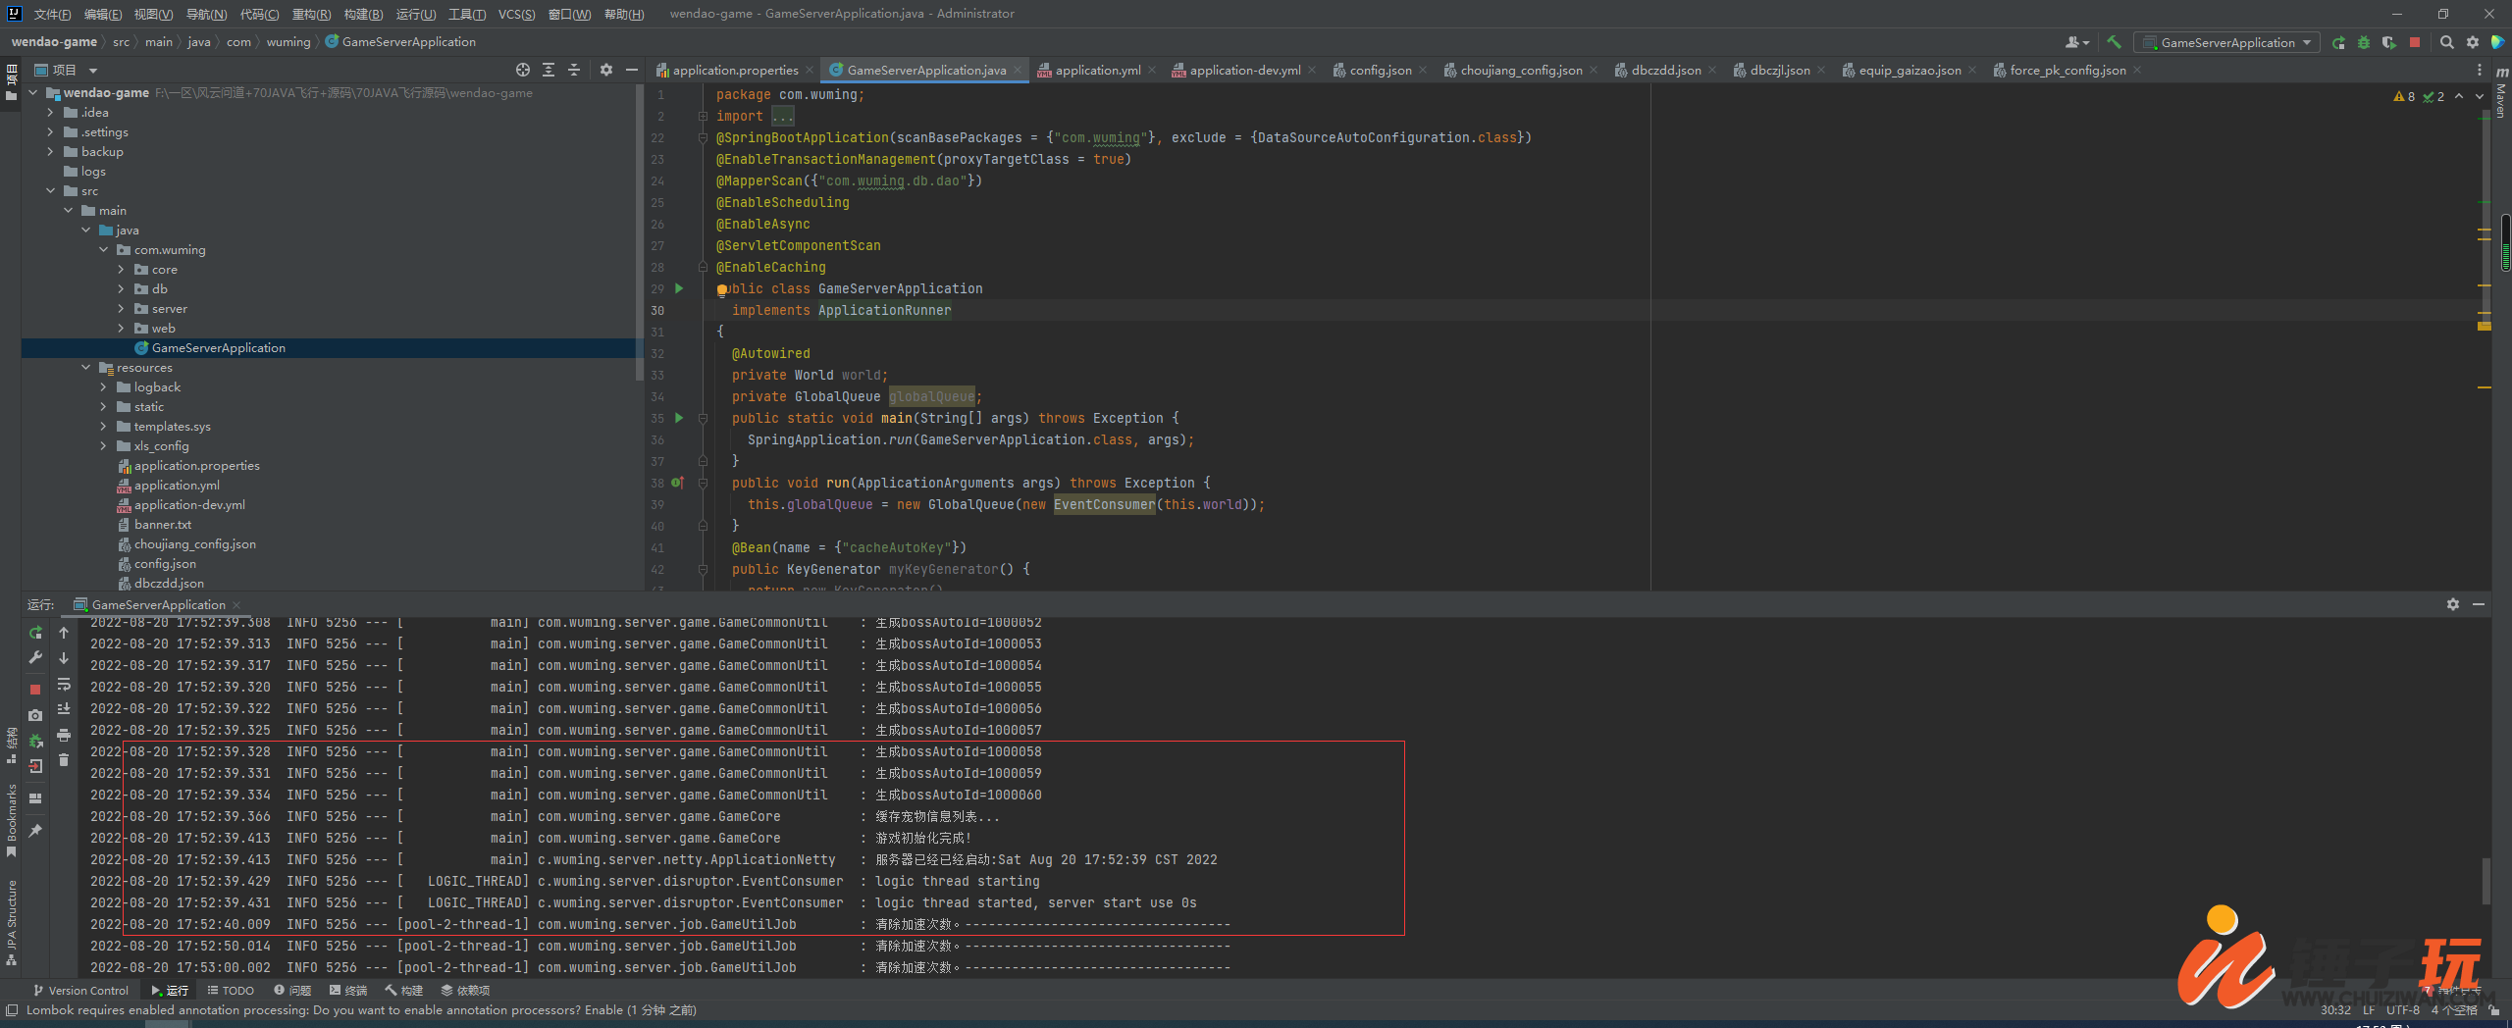Toggle soft-wrap in the Run console
Viewport: 2512px width, 1028px height.
64,684
